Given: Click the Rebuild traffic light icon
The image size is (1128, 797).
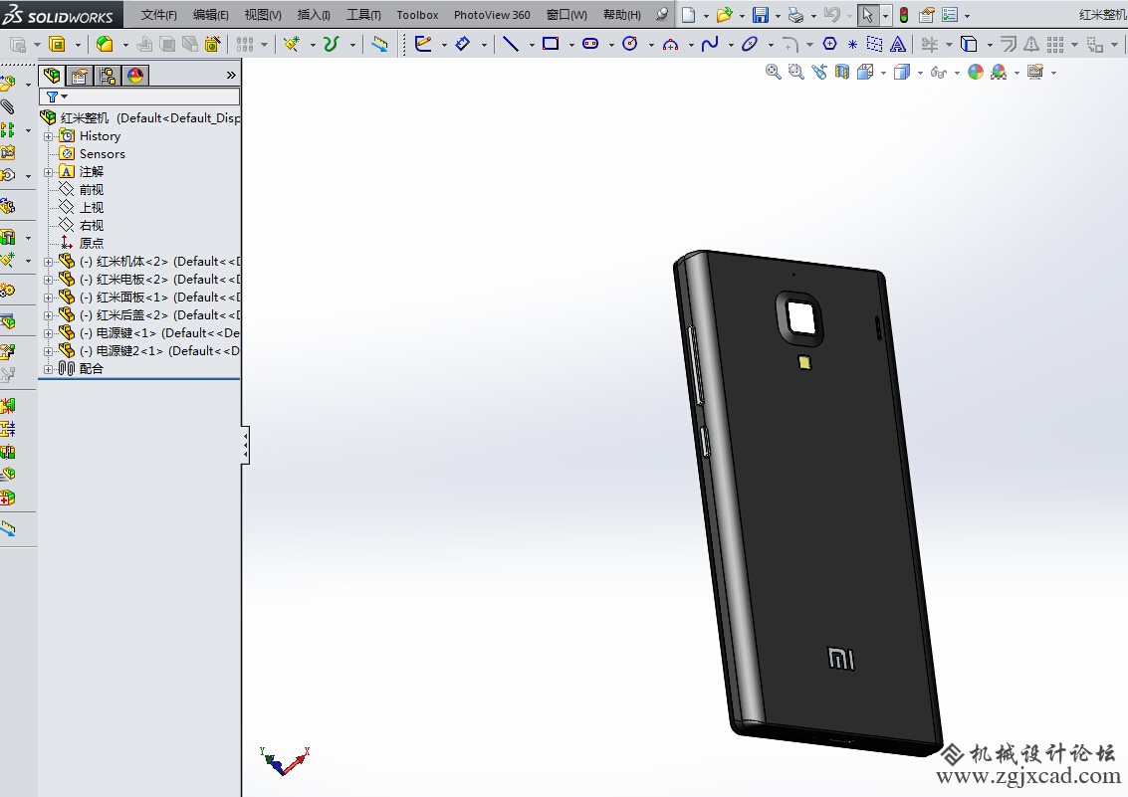Looking at the screenshot, I should (x=904, y=14).
